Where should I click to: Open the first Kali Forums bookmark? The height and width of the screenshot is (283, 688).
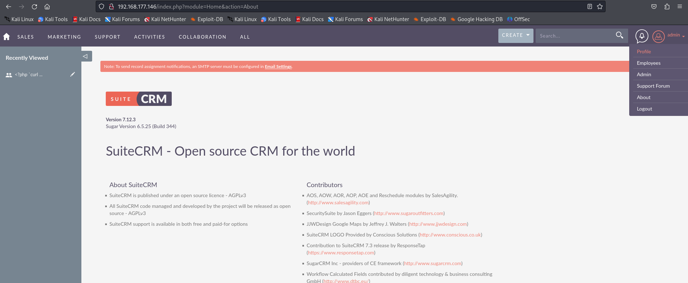[x=122, y=19]
